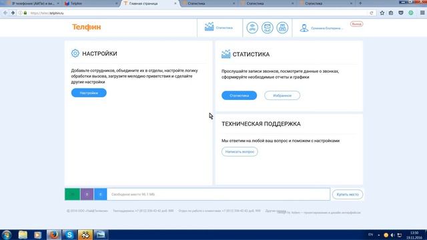Image resolution: width=427 pixels, height=240 pixels.
Task: Click the НАСТРОЙКИ section heading
Action: pos(99,53)
